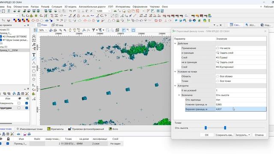The image size is (274, 154).
Task: Toggle checkbox of '#7 Шум' layer in project tree
Action: tap(1, 40)
